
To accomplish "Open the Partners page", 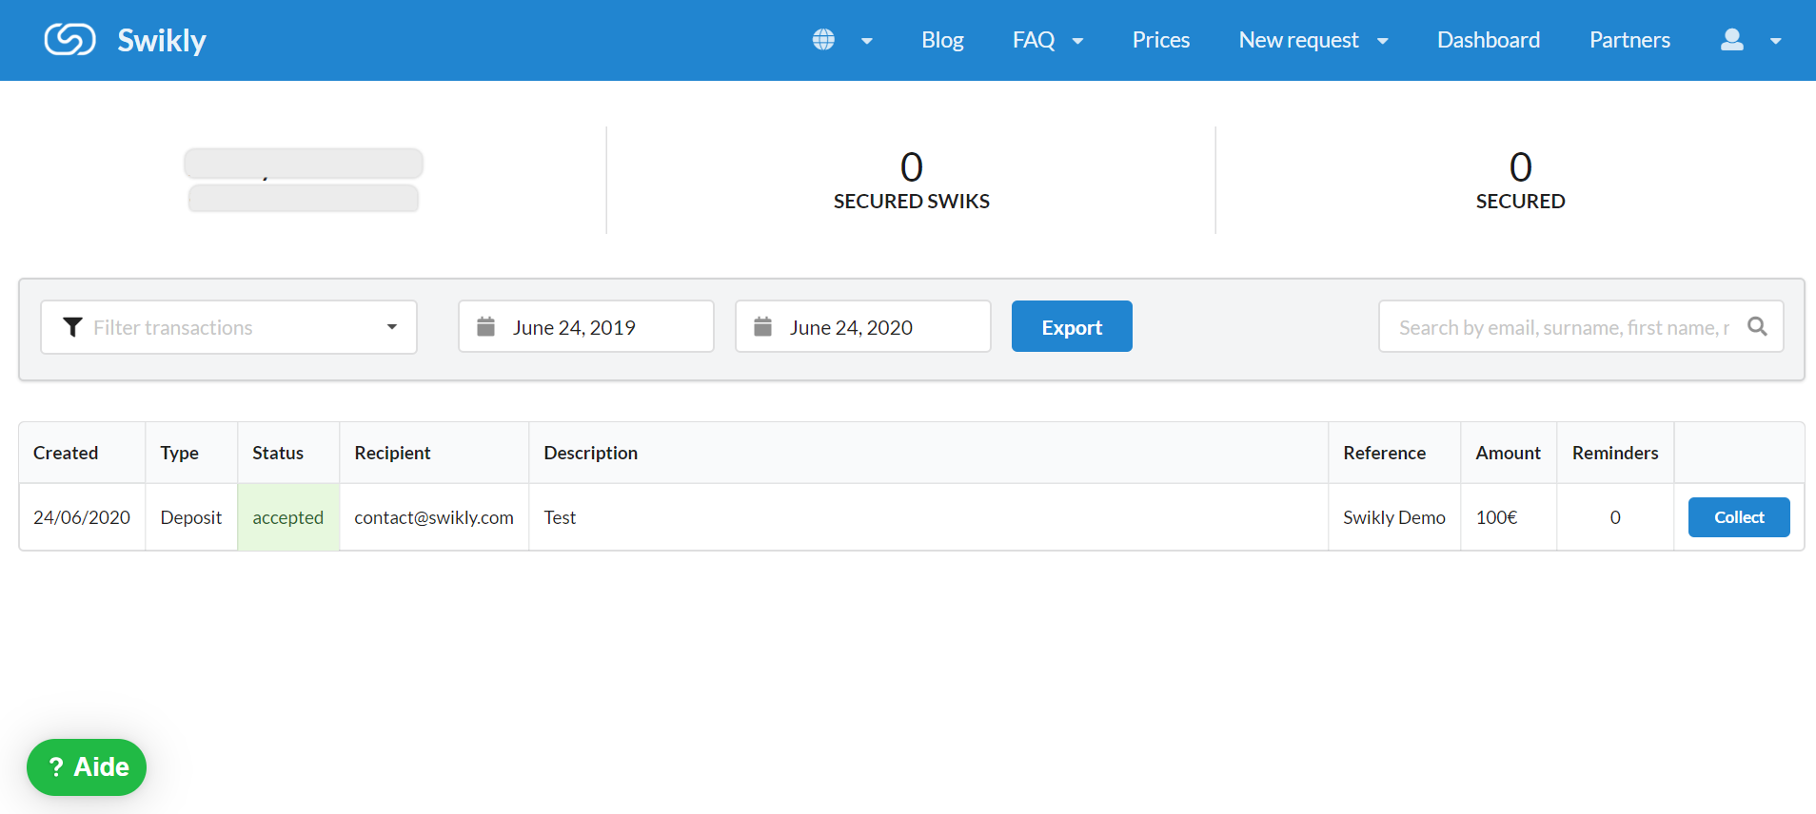I will pos(1628,40).
